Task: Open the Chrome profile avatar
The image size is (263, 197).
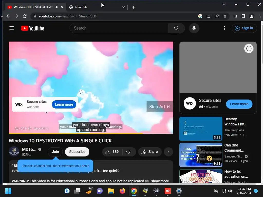Action: click(x=252, y=16)
